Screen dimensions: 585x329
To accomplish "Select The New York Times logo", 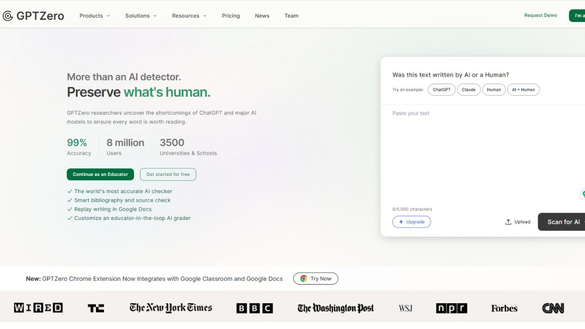I will (171, 308).
